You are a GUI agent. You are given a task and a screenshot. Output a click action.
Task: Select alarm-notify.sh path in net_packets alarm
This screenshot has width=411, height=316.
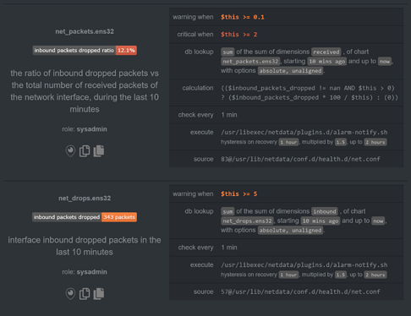(x=304, y=132)
